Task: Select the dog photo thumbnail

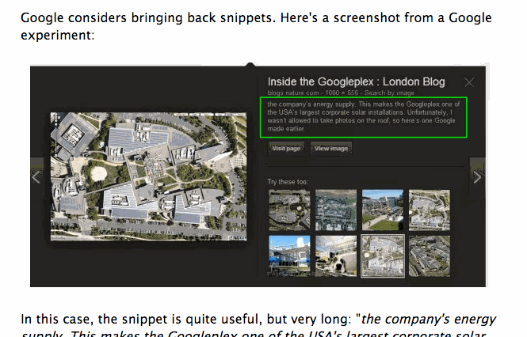Action: click(336, 256)
